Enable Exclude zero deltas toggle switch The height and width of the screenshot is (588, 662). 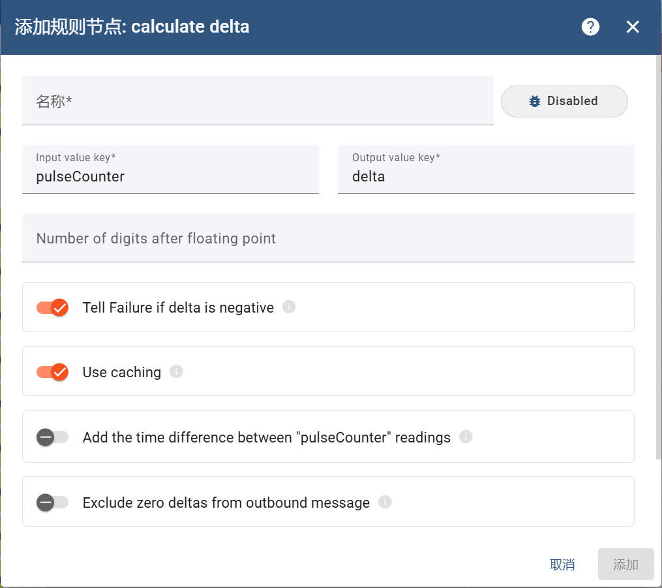(53, 503)
